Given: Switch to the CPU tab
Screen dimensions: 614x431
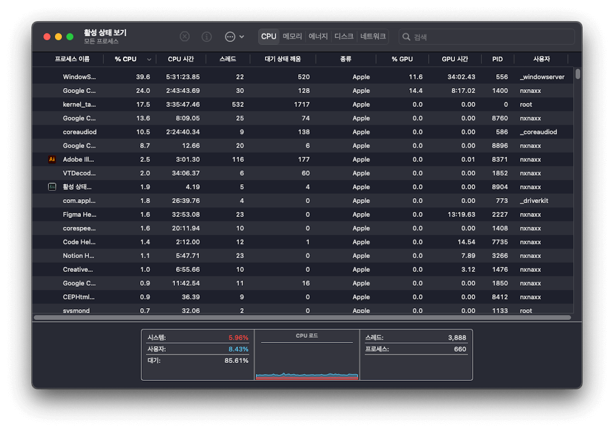Looking at the screenshot, I should coord(269,36).
